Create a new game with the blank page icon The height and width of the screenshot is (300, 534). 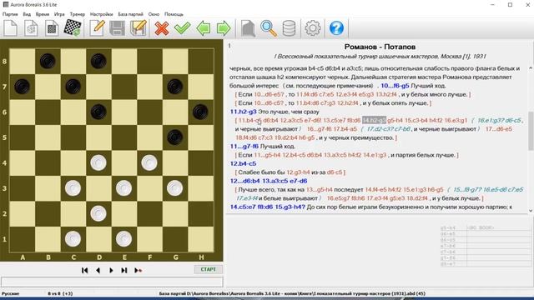point(11,28)
